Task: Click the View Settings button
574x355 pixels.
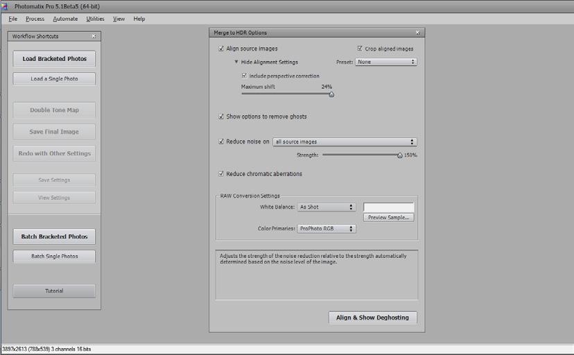Action: coord(54,198)
